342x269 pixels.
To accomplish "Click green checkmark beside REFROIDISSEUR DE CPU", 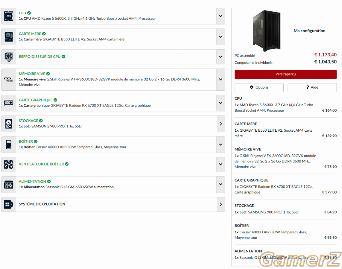I will click(63, 56).
